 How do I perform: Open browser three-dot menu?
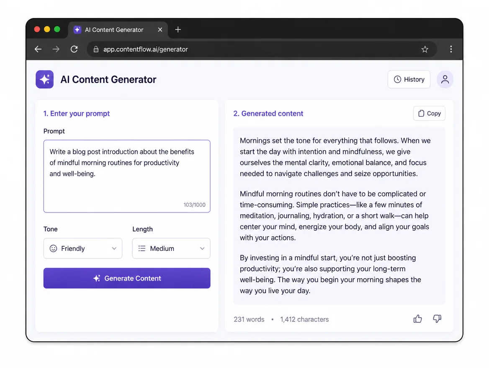click(x=450, y=49)
